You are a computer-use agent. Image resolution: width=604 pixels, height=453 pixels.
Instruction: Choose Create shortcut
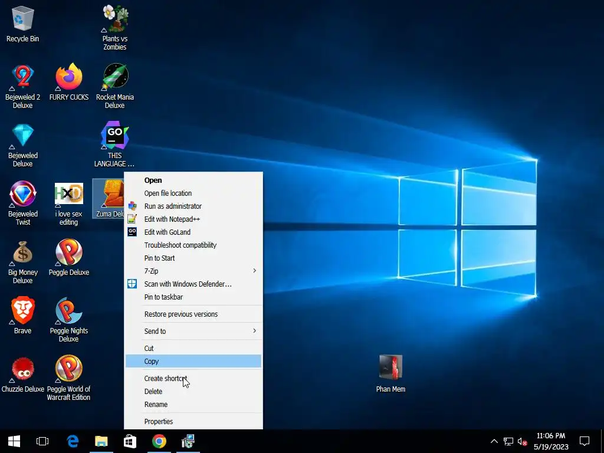click(193, 379)
